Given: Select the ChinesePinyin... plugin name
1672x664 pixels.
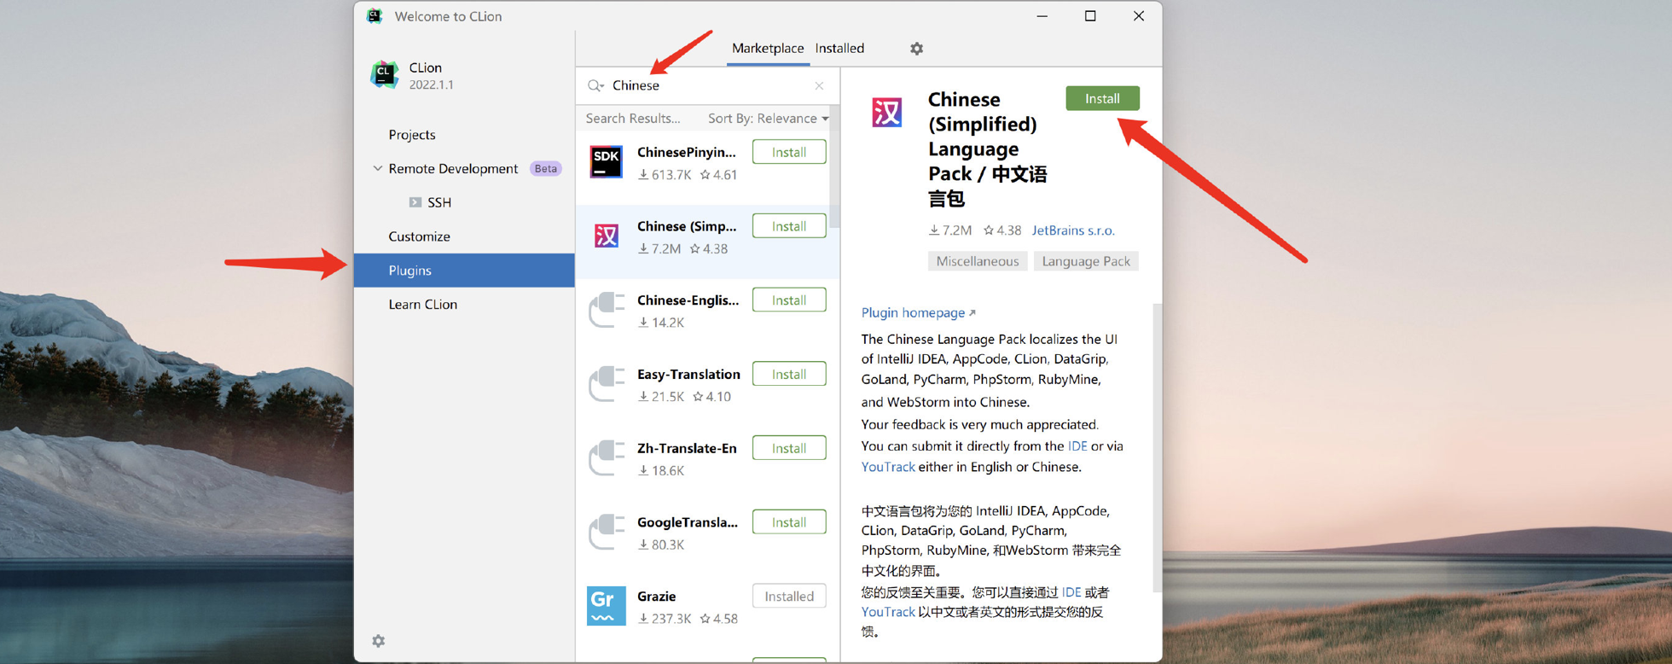Looking at the screenshot, I should tap(687, 152).
